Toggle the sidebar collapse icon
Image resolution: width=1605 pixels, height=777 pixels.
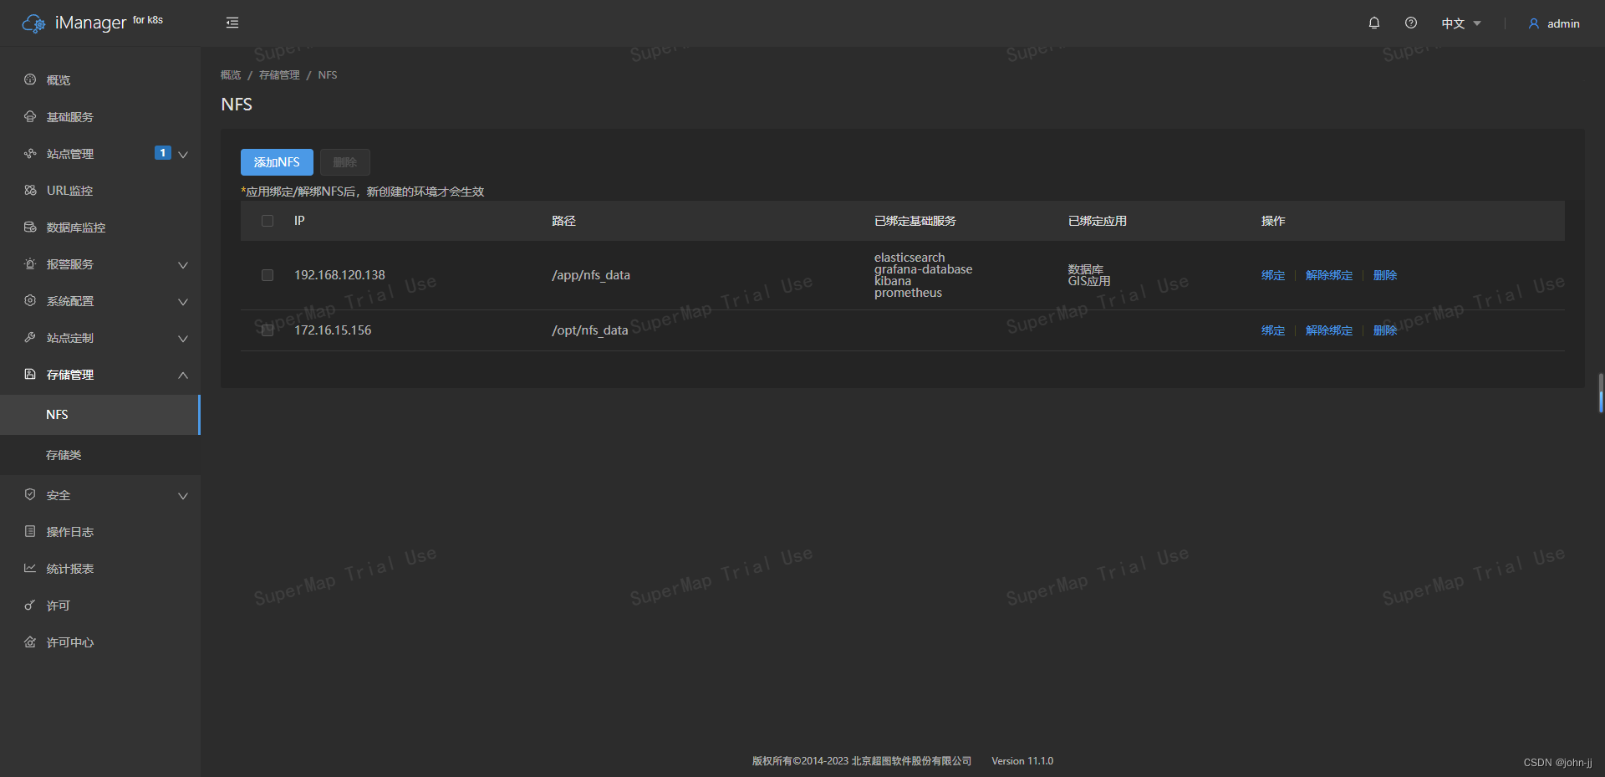point(232,23)
